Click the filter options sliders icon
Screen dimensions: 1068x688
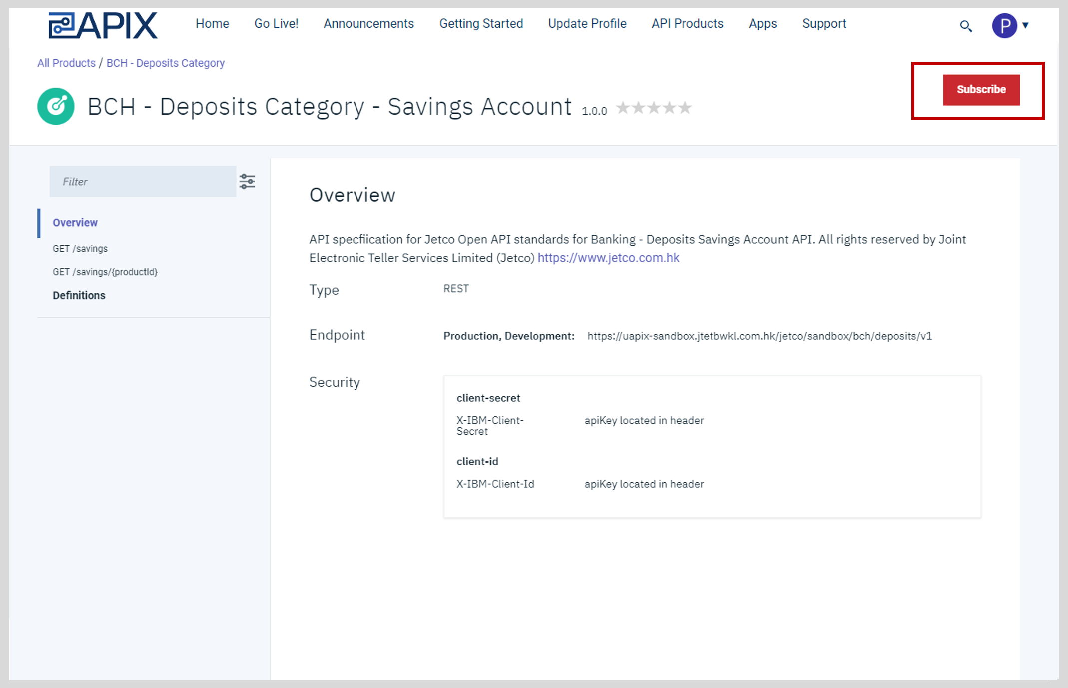tap(247, 181)
